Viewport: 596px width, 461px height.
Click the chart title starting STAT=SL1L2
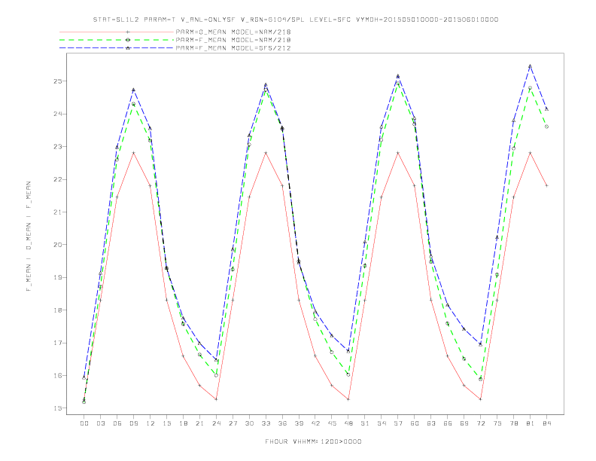pos(296,20)
